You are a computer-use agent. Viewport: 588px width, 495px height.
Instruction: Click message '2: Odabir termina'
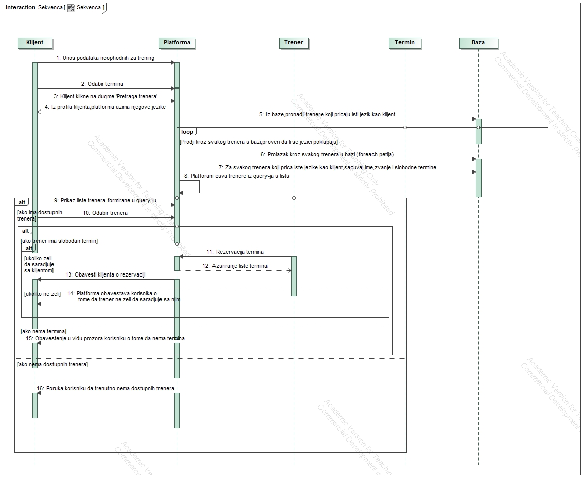coord(102,84)
